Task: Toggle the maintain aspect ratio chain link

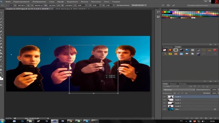Action: coord(59,5)
